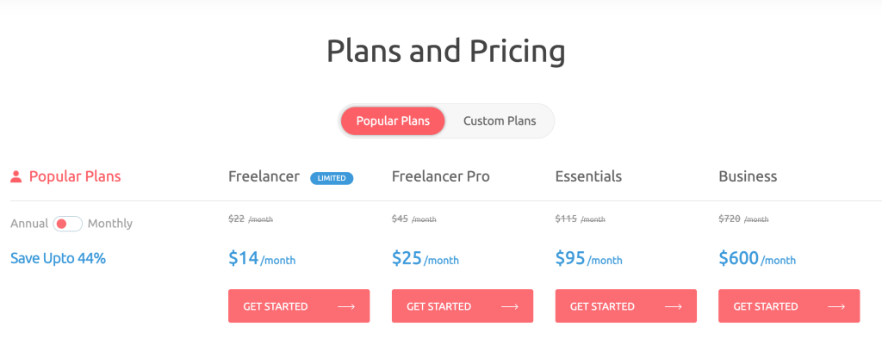The image size is (882, 345).
Task: Switch to the Custom Plans tab
Action: coord(500,120)
